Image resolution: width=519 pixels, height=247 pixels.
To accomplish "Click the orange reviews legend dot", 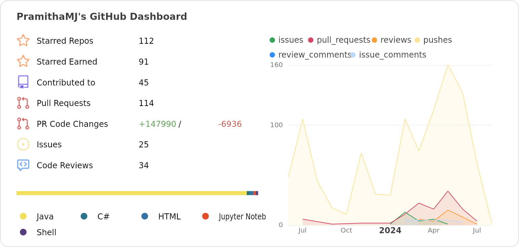I will [x=374, y=40].
